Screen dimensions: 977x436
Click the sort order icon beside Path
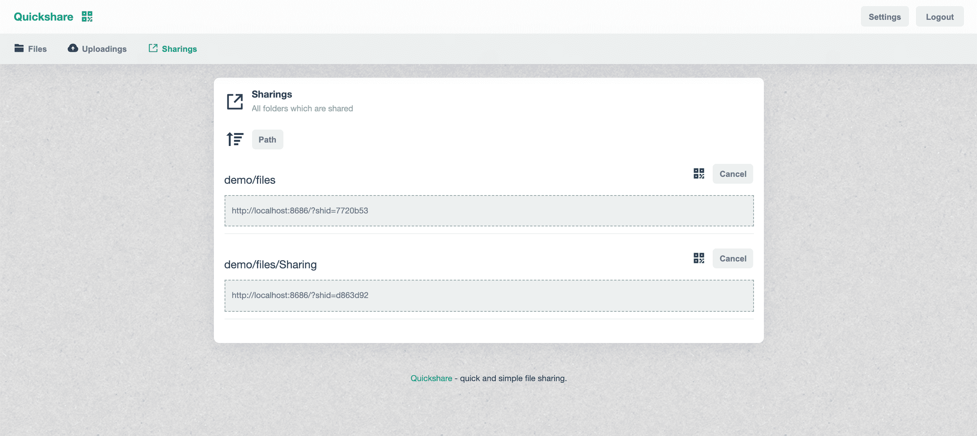pyautogui.click(x=235, y=139)
